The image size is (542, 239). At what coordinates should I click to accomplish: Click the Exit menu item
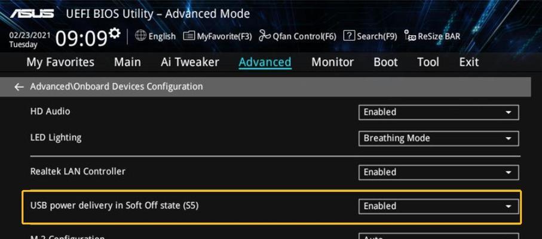pyautogui.click(x=469, y=62)
